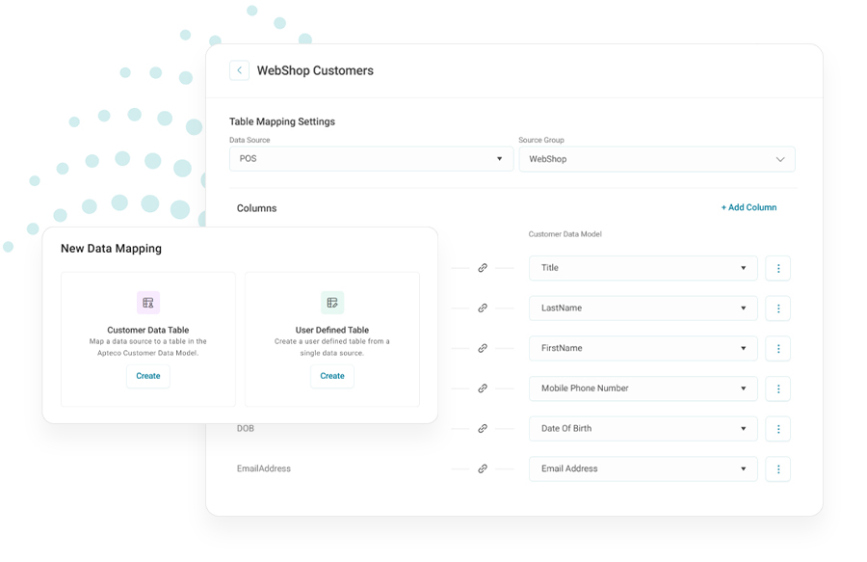Open the kebab menu on the Date Of Birth row
Viewport: 867px width, 562px height.
[x=777, y=428]
